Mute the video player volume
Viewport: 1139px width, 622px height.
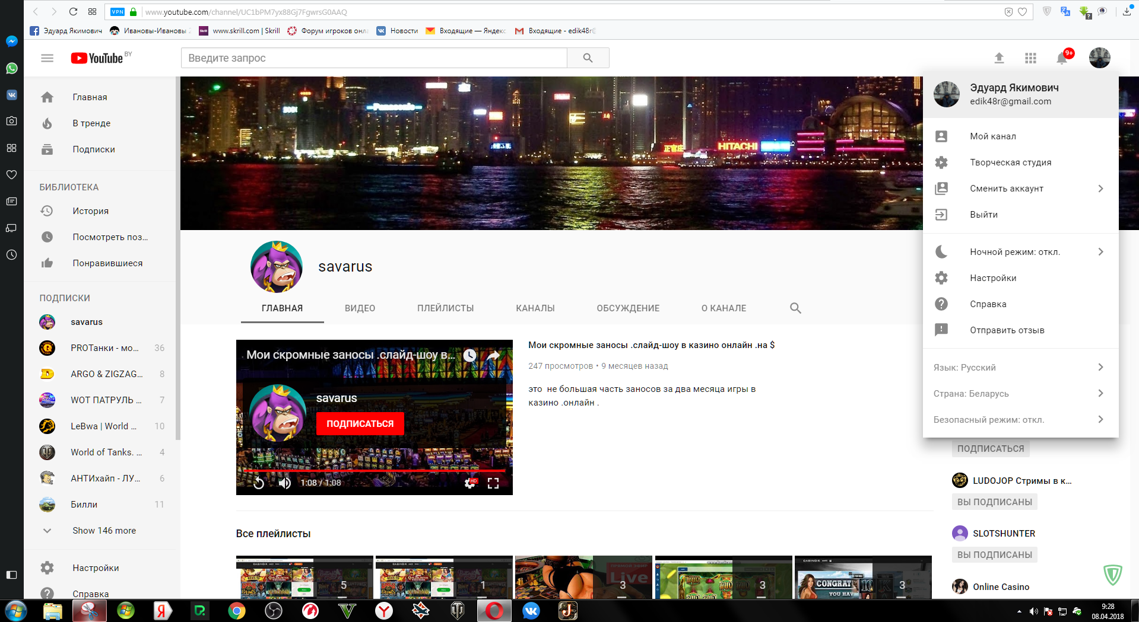(285, 483)
